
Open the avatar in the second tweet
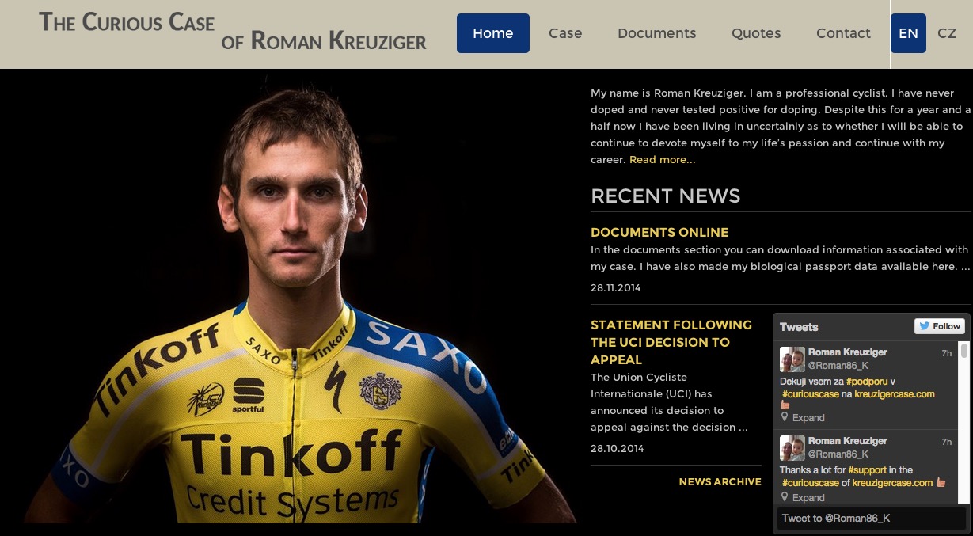pyautogui.click(x=792, y=448)
